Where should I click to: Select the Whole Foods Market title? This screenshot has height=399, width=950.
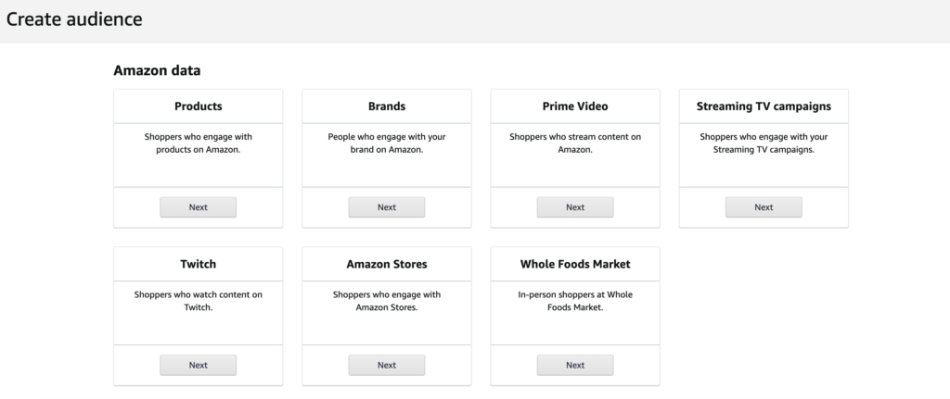pos(575,264)
